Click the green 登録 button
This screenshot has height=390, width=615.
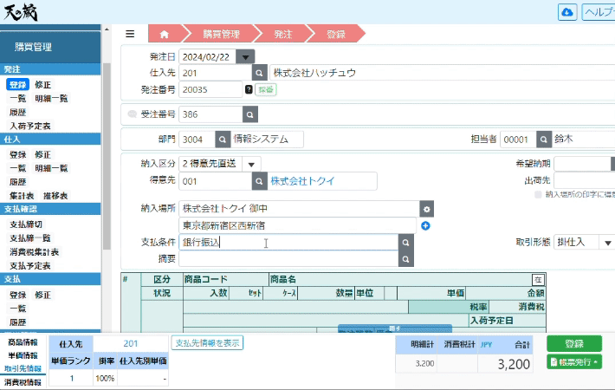pos(574,344)
